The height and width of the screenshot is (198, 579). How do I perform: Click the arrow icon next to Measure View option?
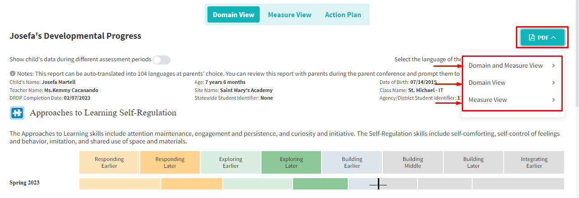[x=553, y=100]
